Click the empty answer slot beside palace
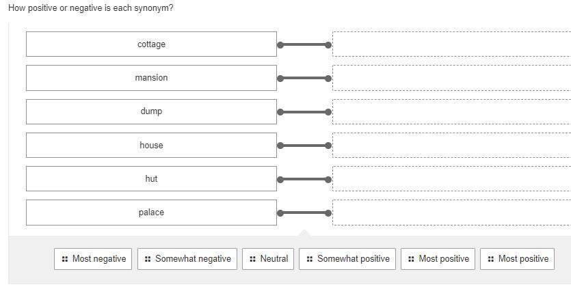The height and width of the screenshot is (287, 571). [x=451, y=212]
